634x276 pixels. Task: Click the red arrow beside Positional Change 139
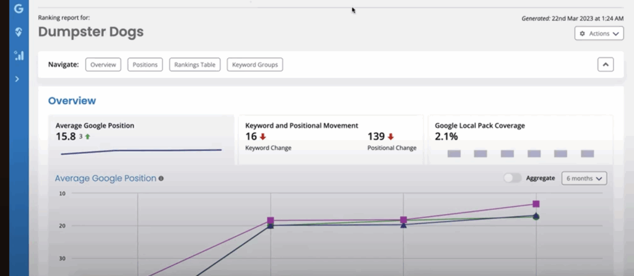tap(390, 136)
